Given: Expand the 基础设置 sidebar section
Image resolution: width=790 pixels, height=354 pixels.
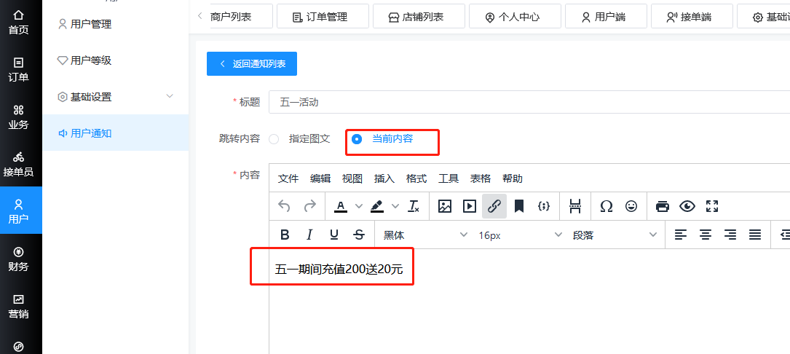Looking at the screenshot, I should 116,97.
